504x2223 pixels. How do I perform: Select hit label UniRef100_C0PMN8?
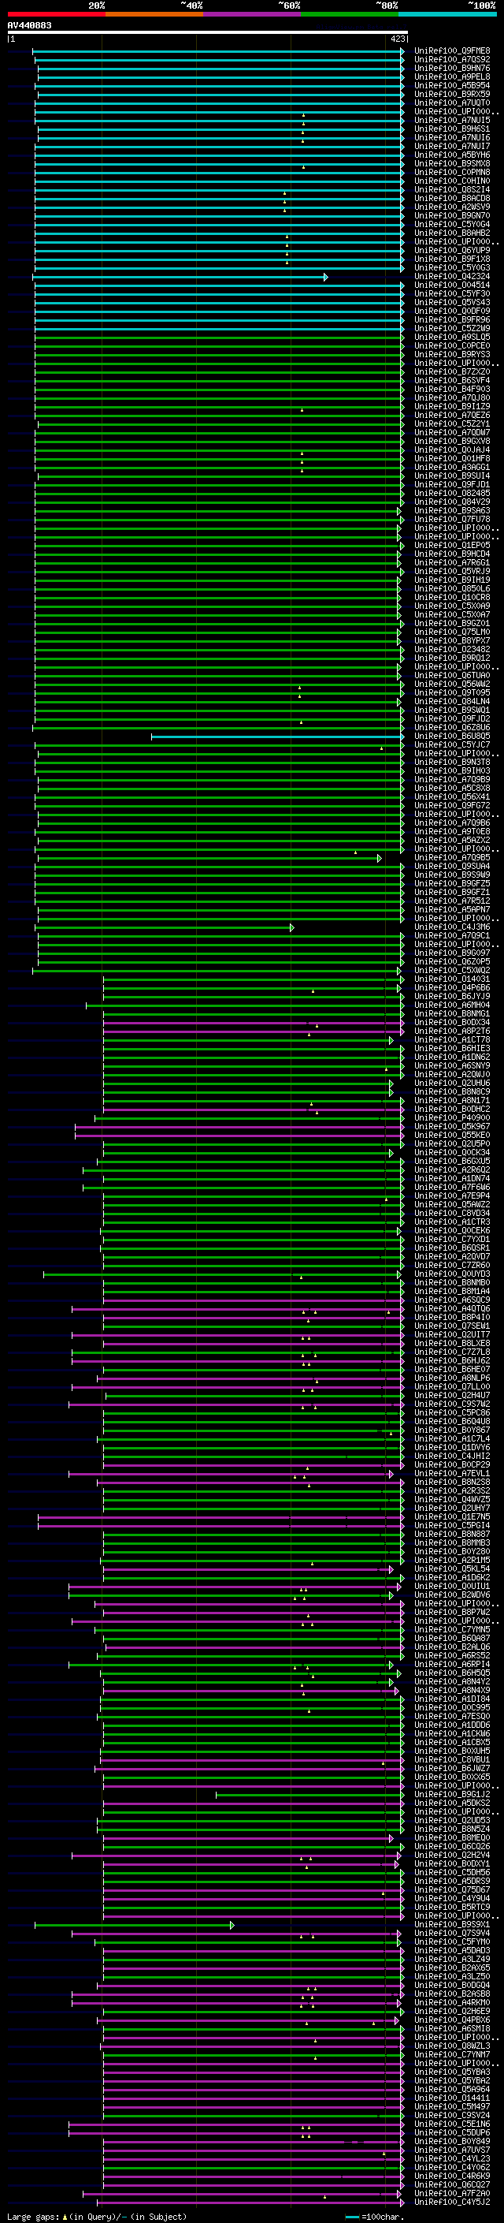point(452,173)
